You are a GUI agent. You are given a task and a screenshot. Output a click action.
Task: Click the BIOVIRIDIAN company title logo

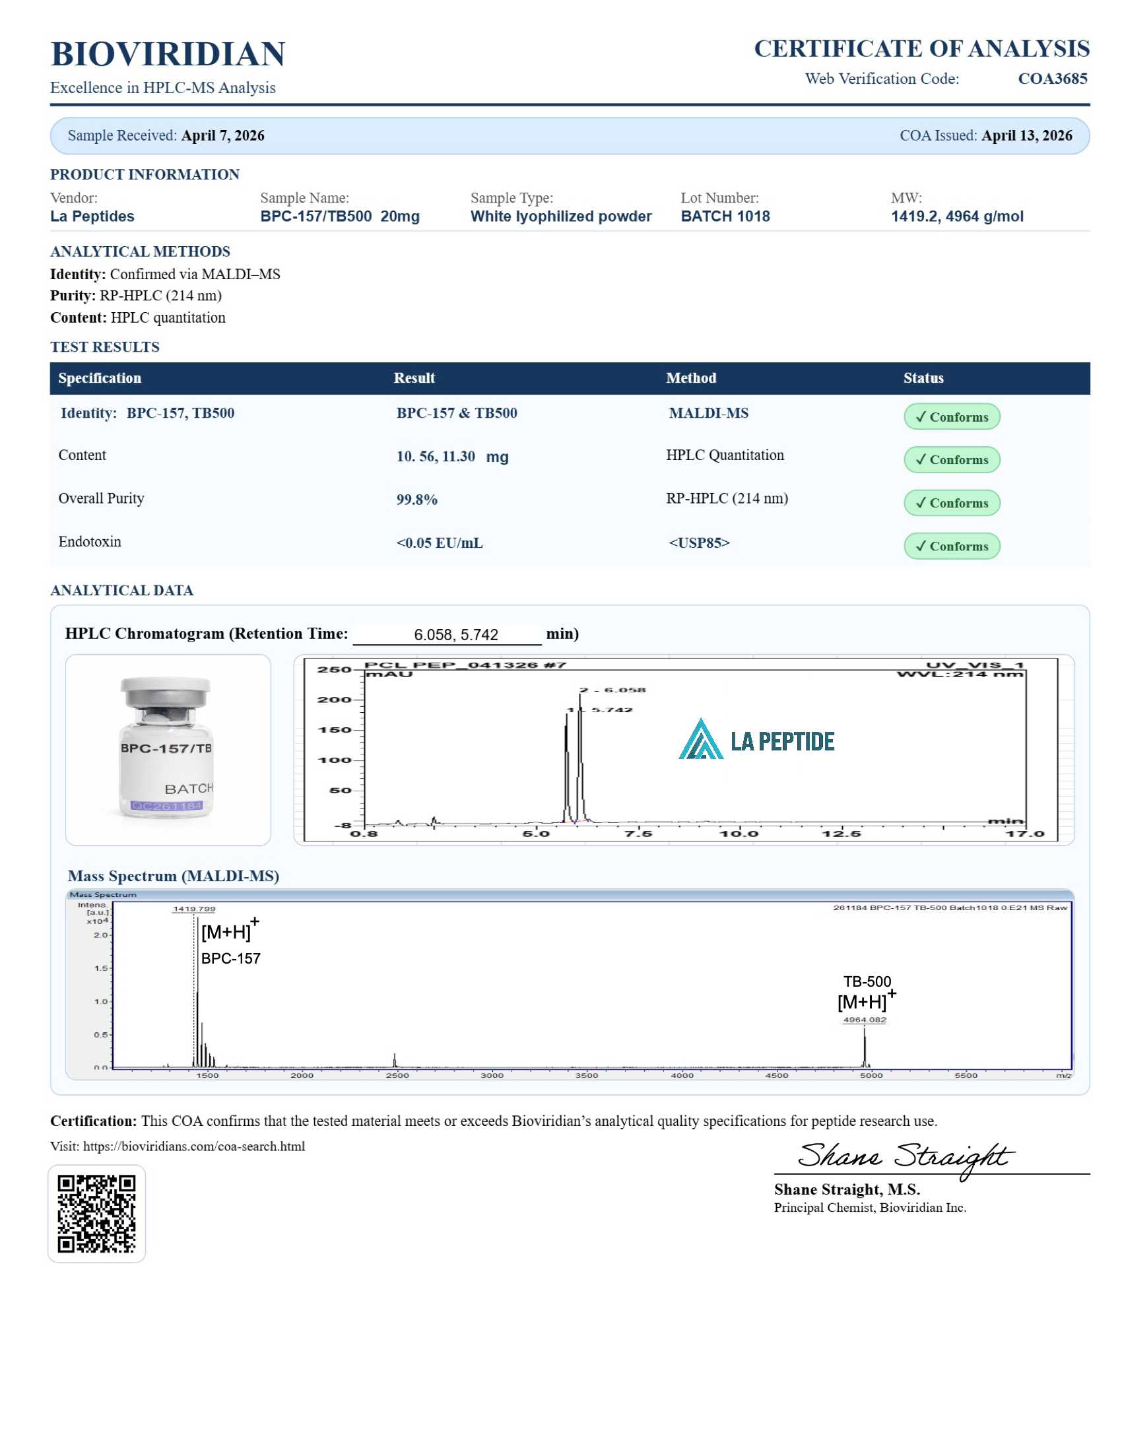[x=168, y=55]
